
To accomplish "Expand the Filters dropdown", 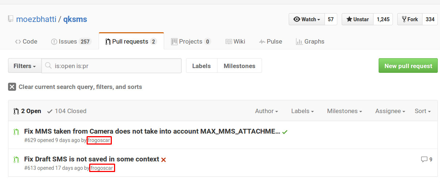I will point(24,66).
